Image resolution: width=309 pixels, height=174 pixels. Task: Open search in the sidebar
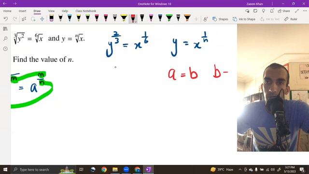pos(5,39)
